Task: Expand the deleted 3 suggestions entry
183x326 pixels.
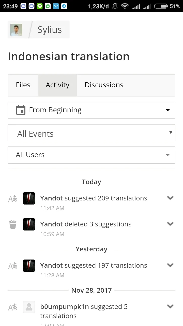Action: click(x=170, y=224)
